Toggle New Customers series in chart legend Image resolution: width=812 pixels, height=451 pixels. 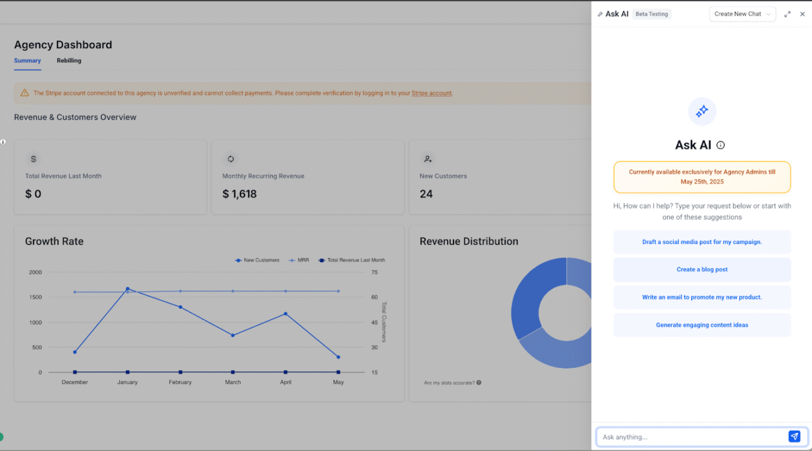pyautogui.click(x=257, y=260)
